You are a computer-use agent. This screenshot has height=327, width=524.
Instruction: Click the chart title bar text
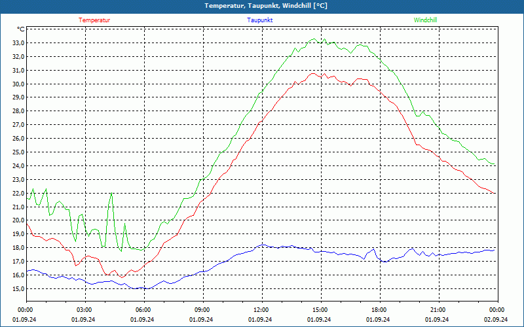266,6
